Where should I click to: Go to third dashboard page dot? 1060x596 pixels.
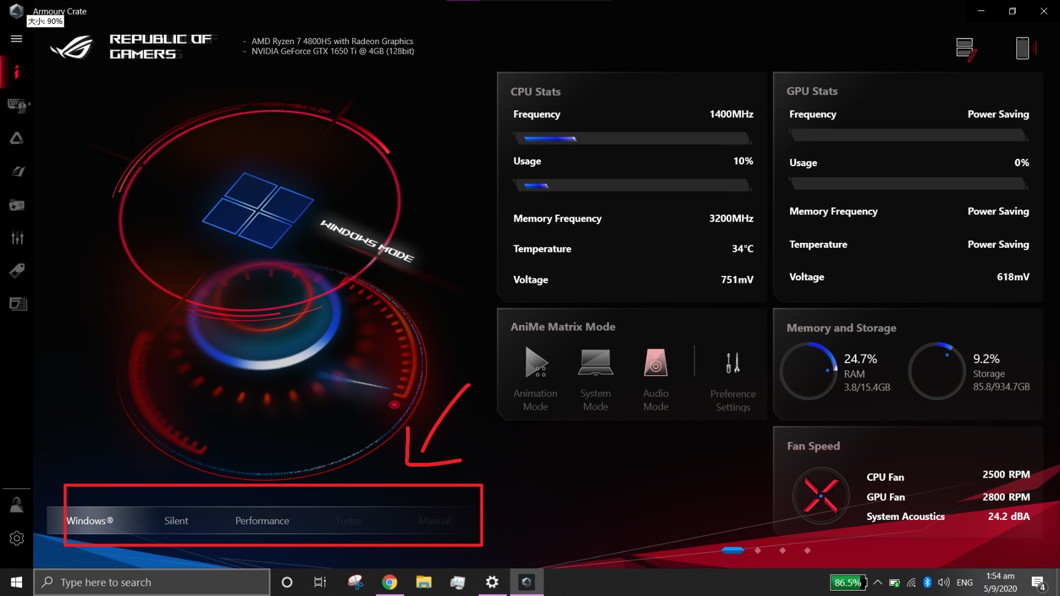coord(782,550)
